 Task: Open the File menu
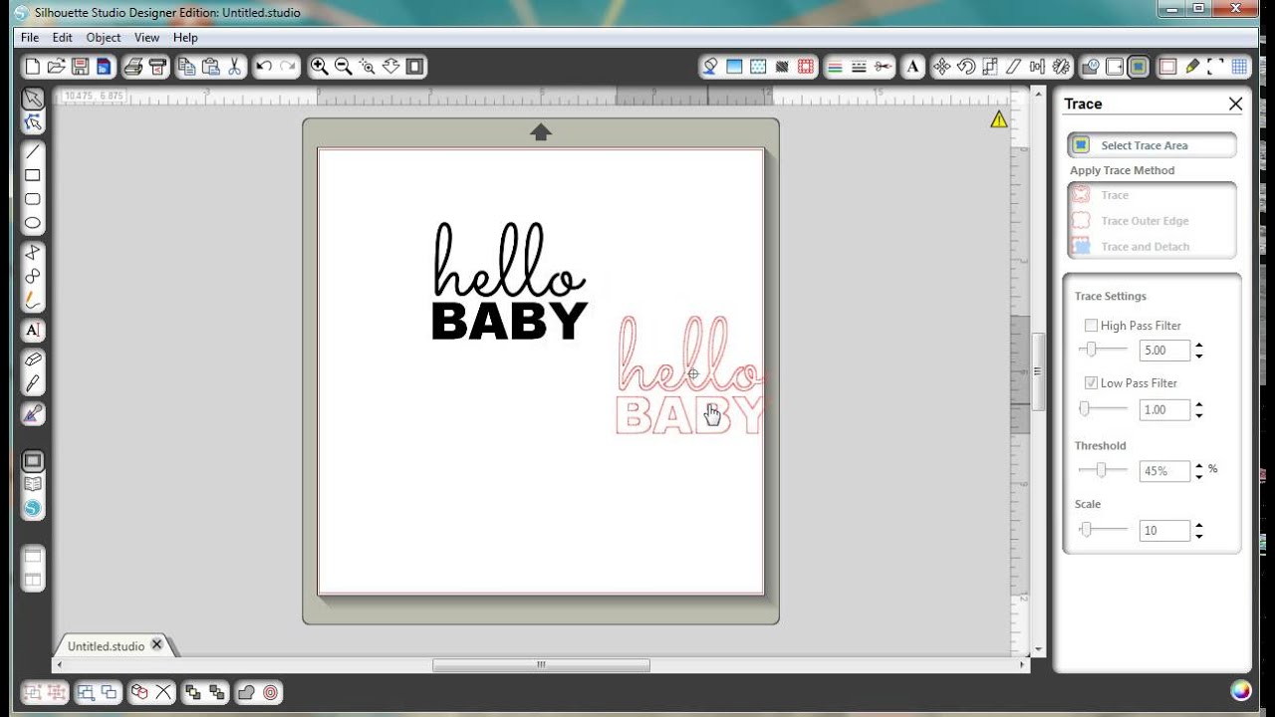click(30, 38)
